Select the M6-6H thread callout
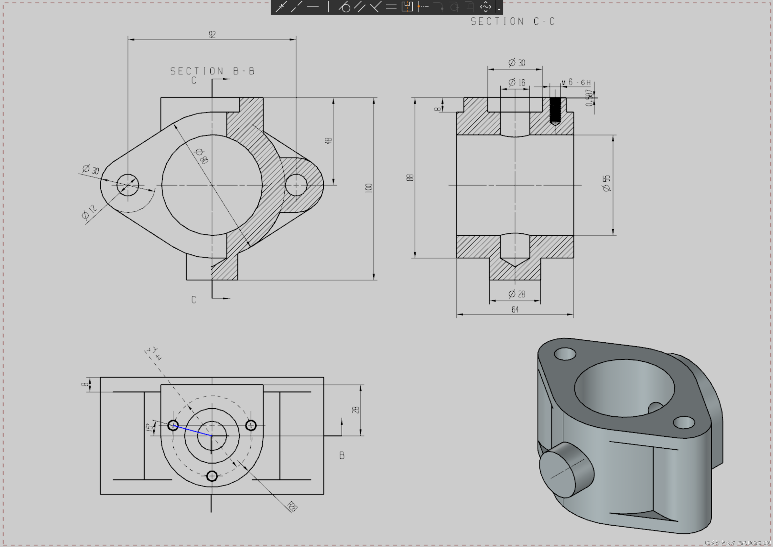 (x=576, y=82)
